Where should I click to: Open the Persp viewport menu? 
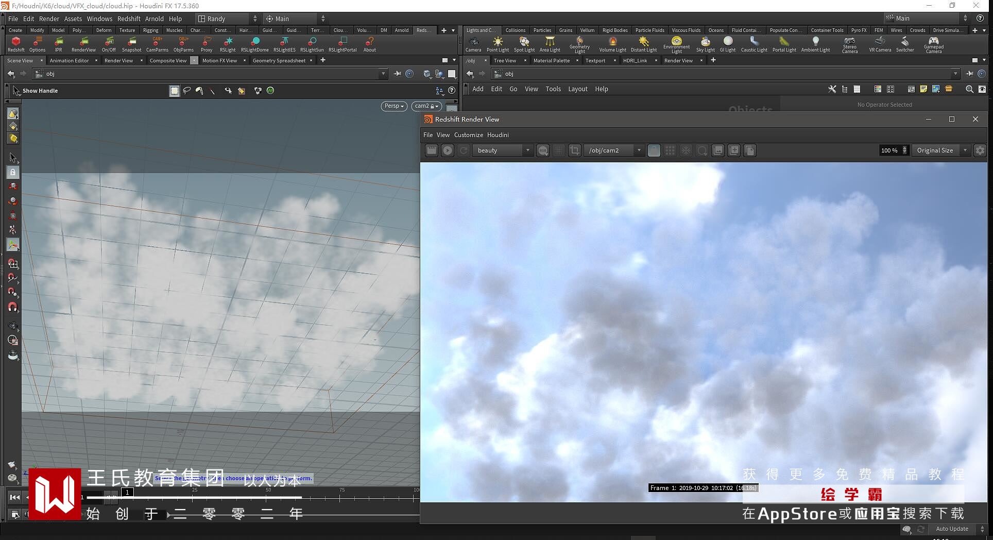coord(394,106)
